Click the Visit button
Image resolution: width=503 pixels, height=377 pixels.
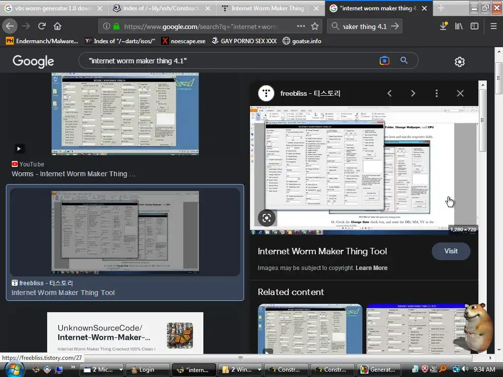tap(451, 251)
